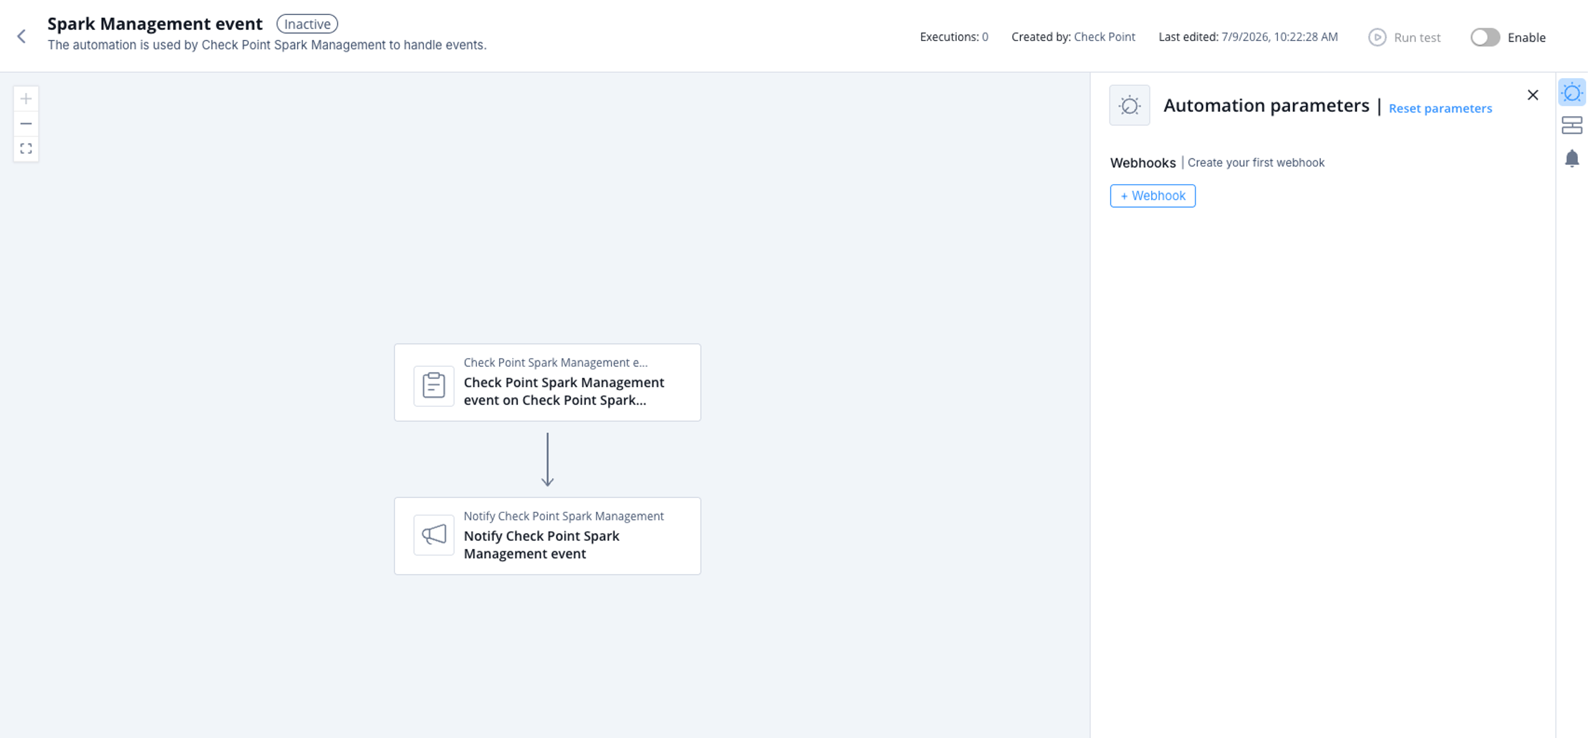
Task: Click the Automation parameters header icon
Action: click(x=1130, y=105)
